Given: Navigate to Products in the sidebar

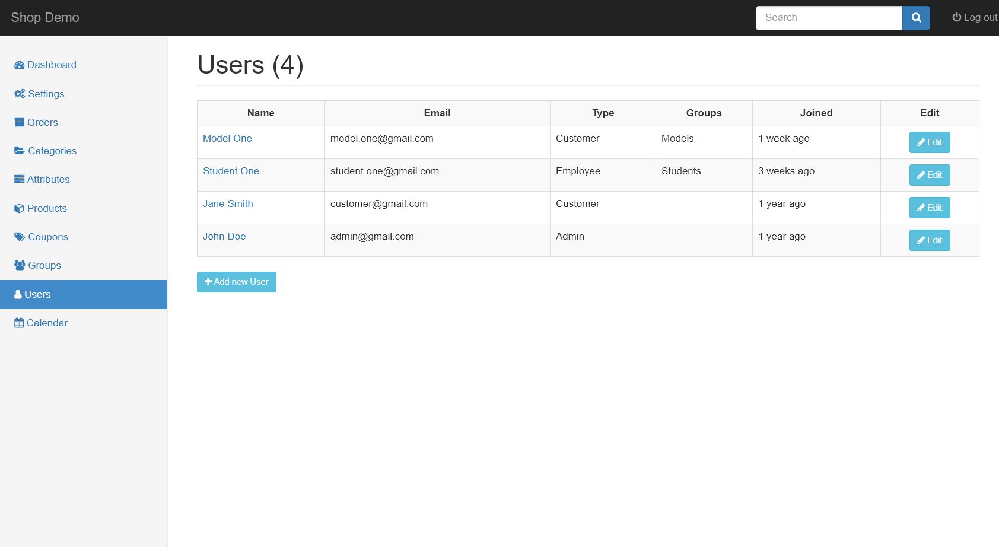Looking at the screenshot, I should 84,208.
